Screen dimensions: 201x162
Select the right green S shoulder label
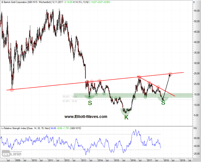[x=163, y=103]
